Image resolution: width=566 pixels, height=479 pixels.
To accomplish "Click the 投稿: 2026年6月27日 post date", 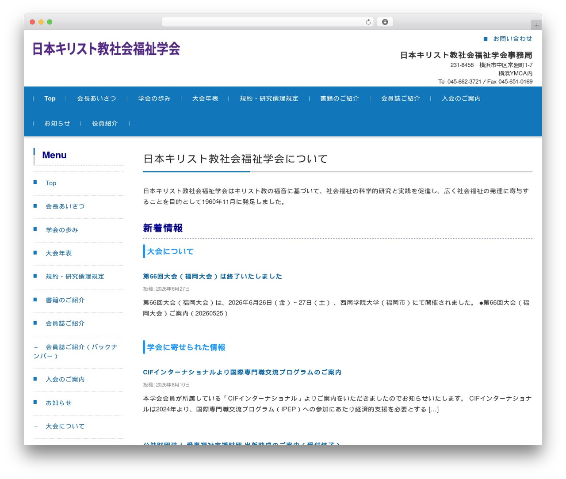I will tap(166, 289).
